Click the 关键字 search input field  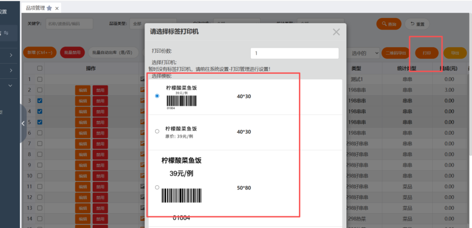point(69,24)
